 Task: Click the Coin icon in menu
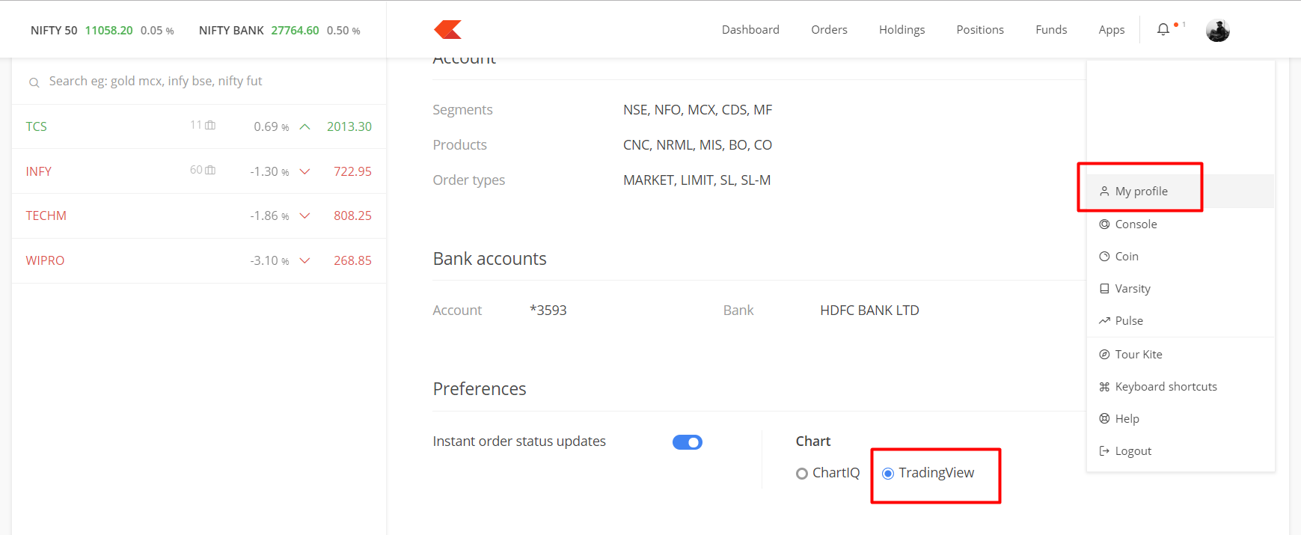tap(1104, 256)
